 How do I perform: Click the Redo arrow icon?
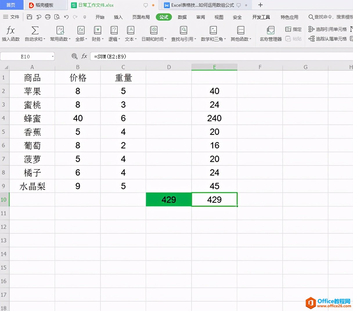pos(75,17)
